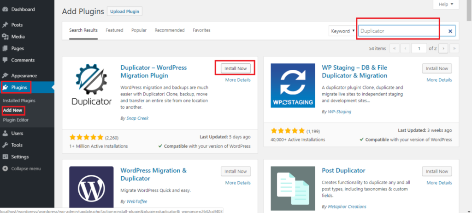Install the Post Duplicator plugin
Image resolution: width=472 pixels, height=213 pixels.
click(437, 172)
